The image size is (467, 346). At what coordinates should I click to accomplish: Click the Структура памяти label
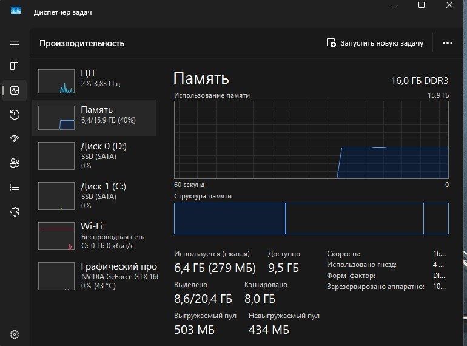[x=203, y=197]
